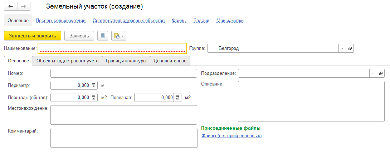Click the Наименование input field

(x=112, y=48)
